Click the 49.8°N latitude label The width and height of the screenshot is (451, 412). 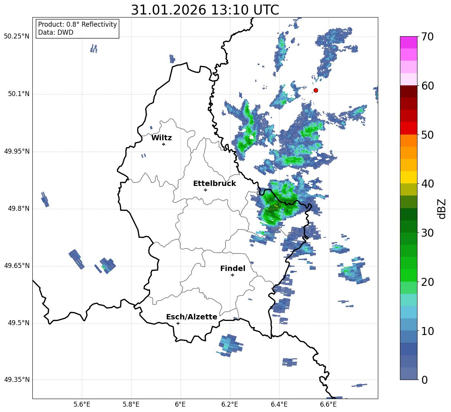pos(19,208)
